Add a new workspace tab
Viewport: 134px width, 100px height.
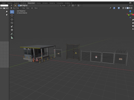coord(71,3)
